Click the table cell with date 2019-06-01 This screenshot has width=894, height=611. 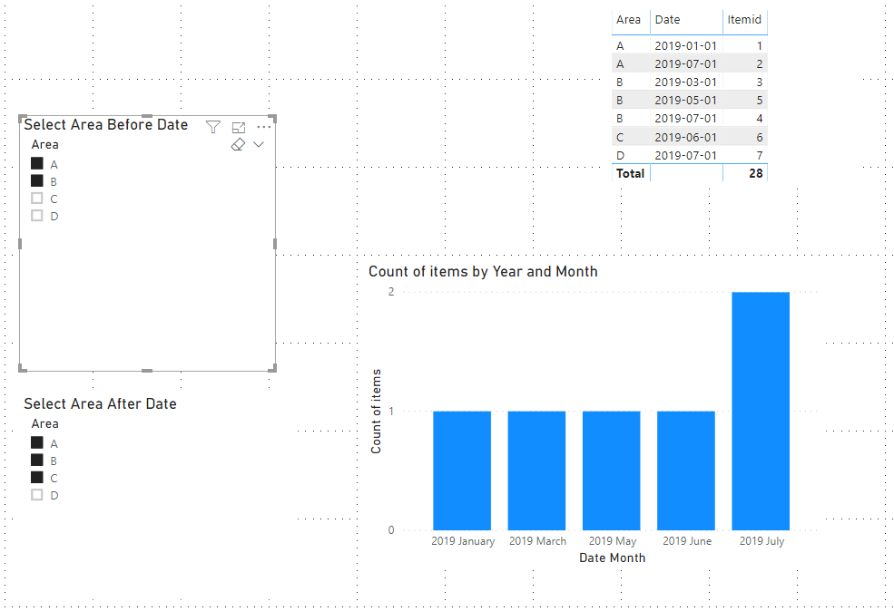click(x=685, y=137)
